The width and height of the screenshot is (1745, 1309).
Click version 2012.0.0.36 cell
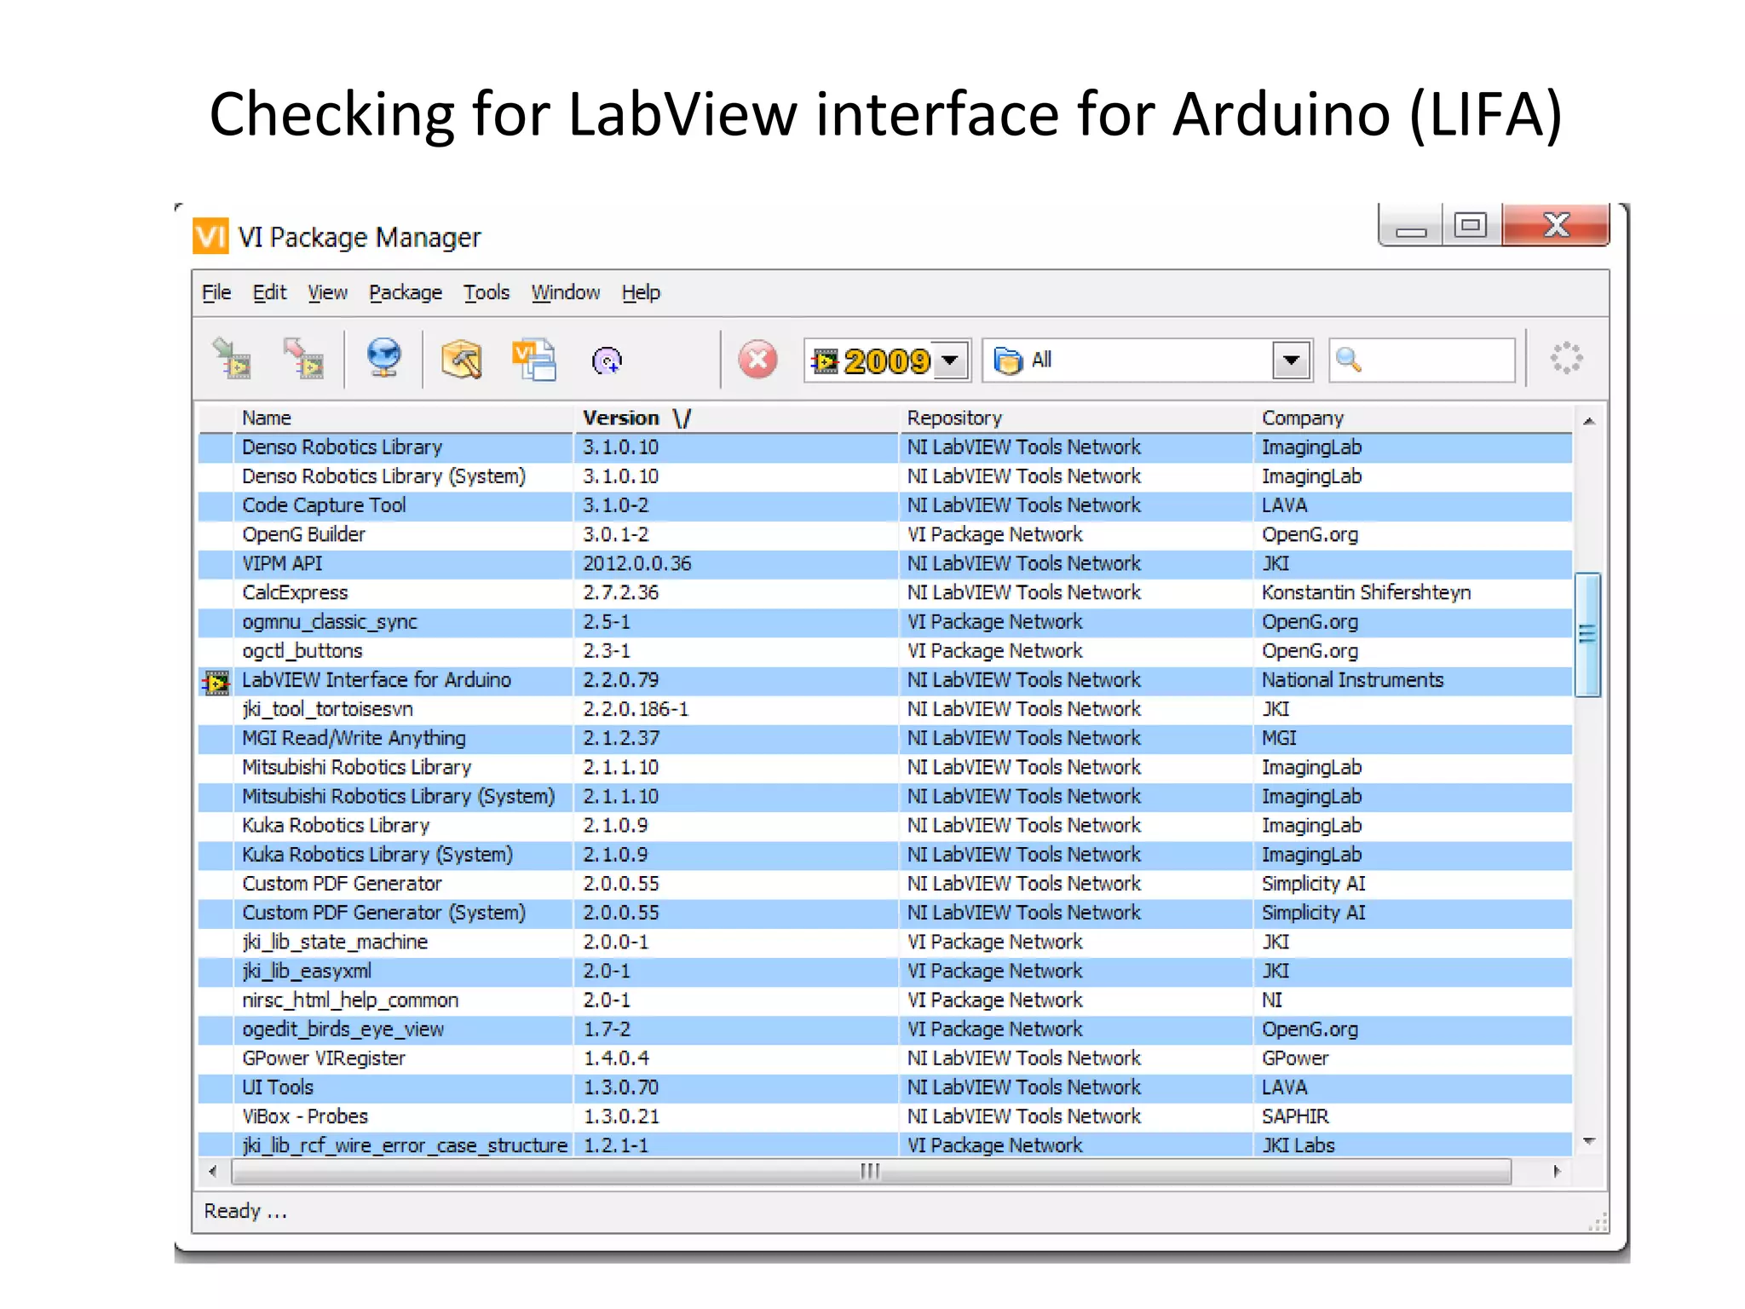tap(737, 563)
